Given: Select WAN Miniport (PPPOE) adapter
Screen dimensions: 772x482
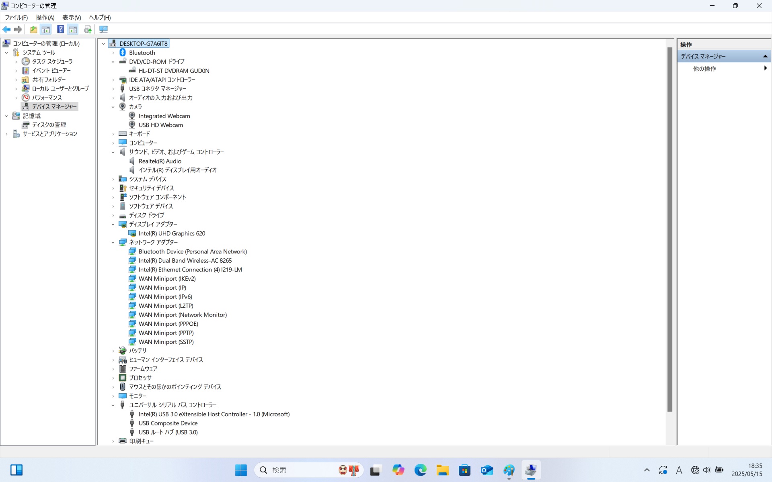Looking at the screenshot, I should (x=168, y=324).
